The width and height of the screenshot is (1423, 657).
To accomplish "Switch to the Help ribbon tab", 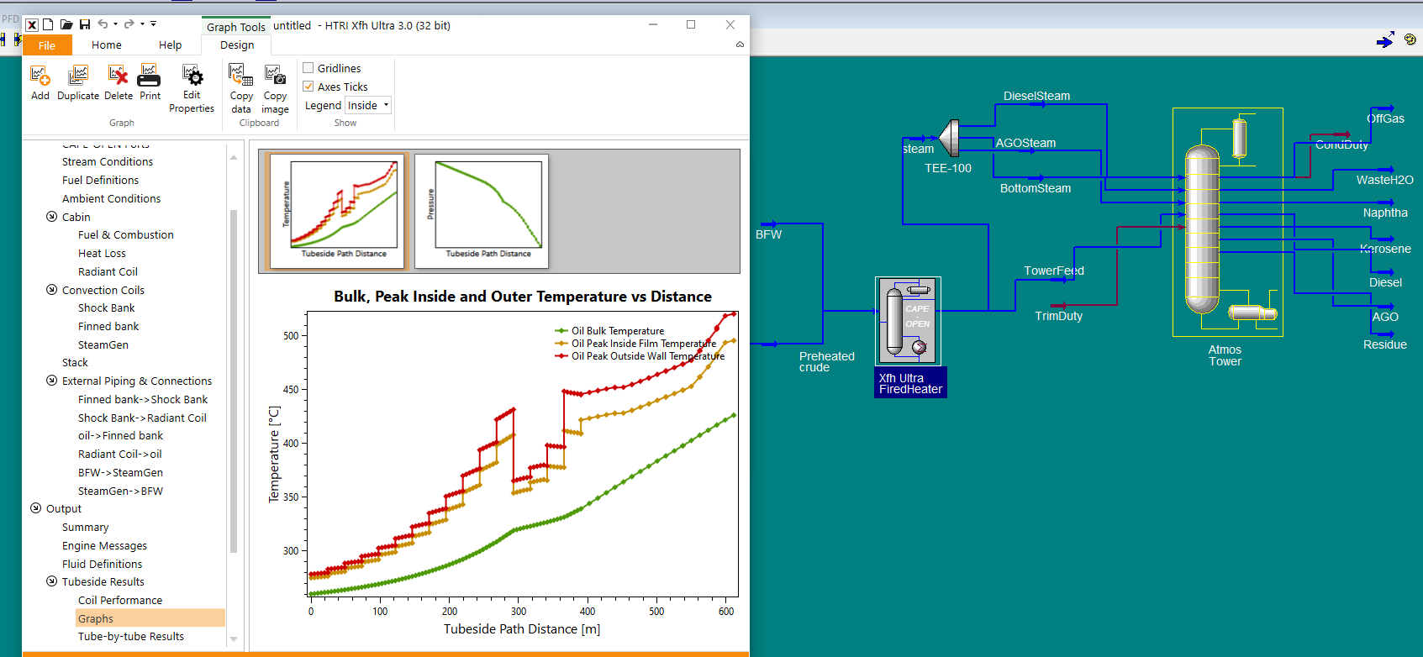I will coord(171,45).
